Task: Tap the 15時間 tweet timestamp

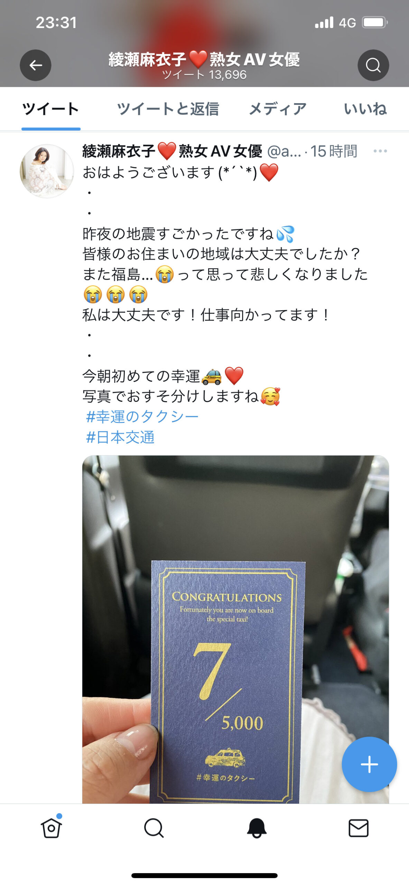Action: pos(334,151)
